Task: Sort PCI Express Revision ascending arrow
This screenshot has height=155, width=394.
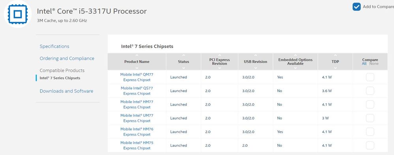Action: coord(220,55)
